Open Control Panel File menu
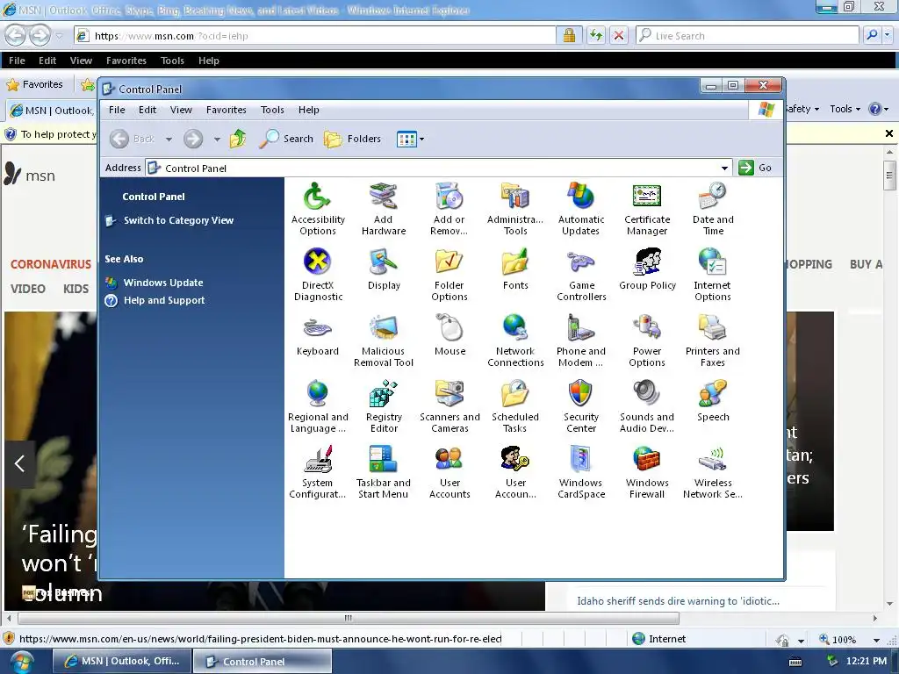The image size is (899, 674). point(117,110)
